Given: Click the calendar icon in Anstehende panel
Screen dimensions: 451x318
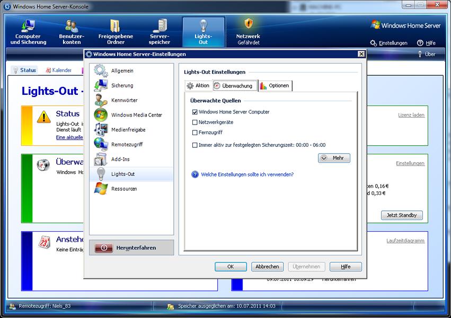Looking at the screenshot, I should click(x=45, y=242).
